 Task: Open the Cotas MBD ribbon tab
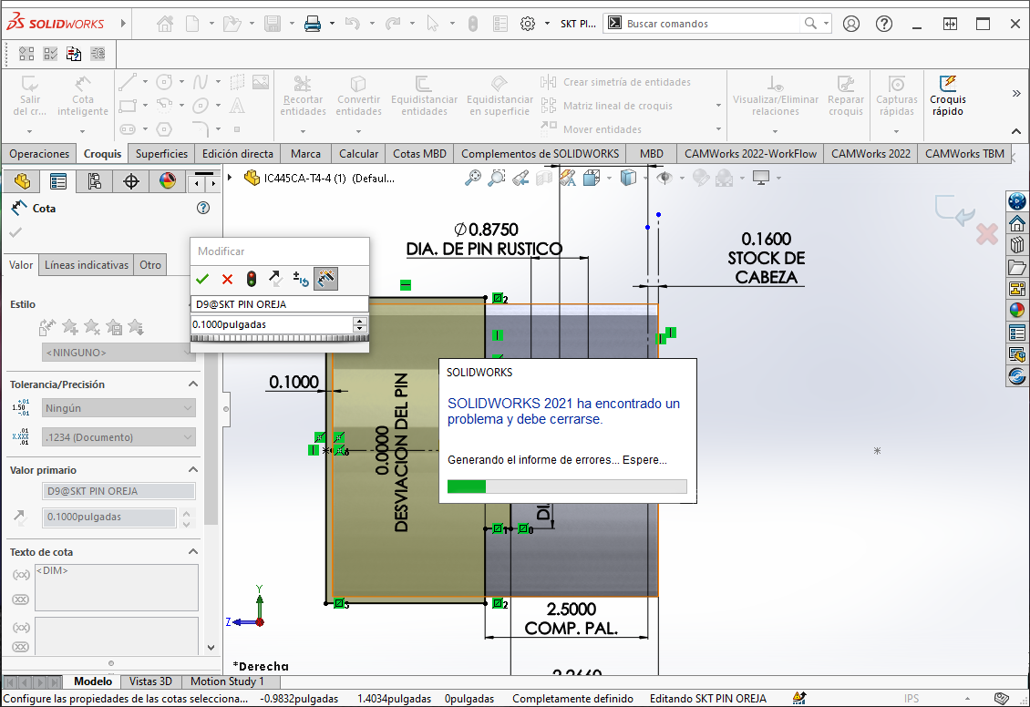(420, 154)
